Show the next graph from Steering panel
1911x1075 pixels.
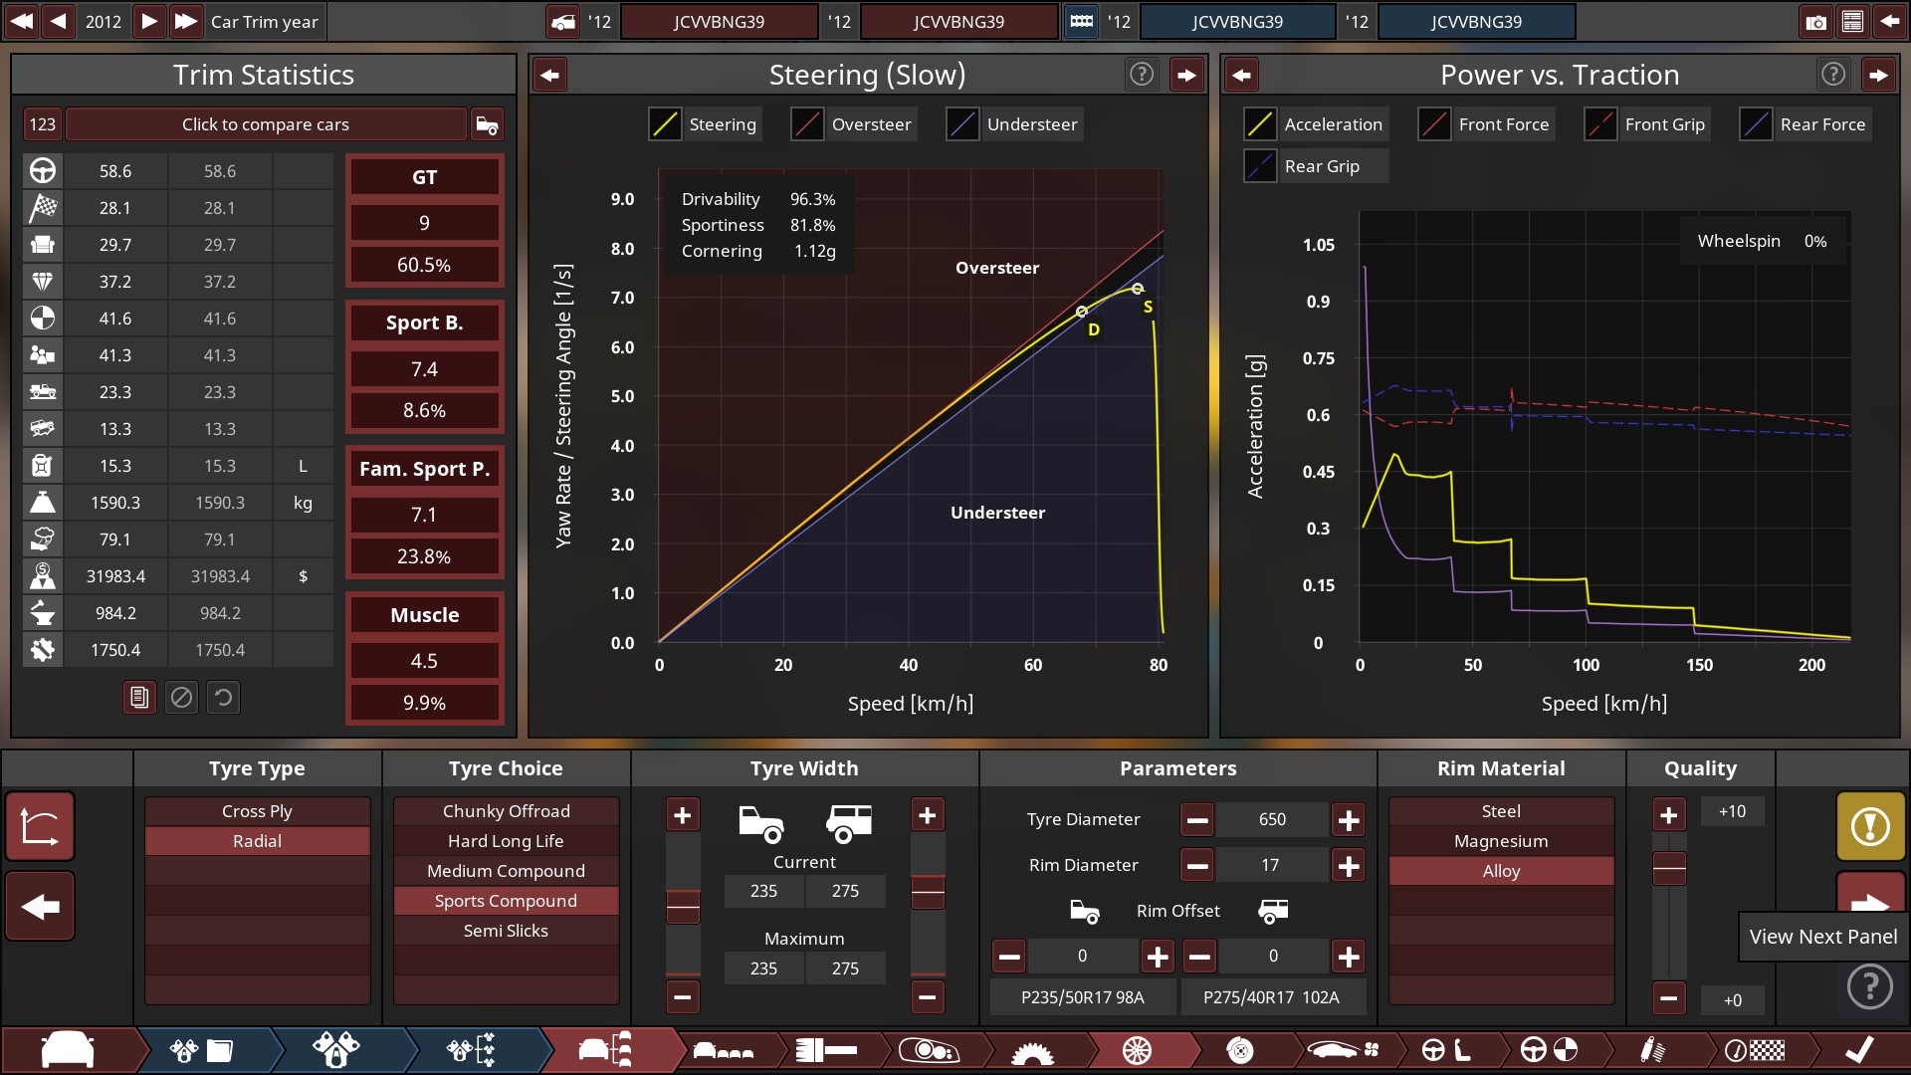click(1186, 75)
